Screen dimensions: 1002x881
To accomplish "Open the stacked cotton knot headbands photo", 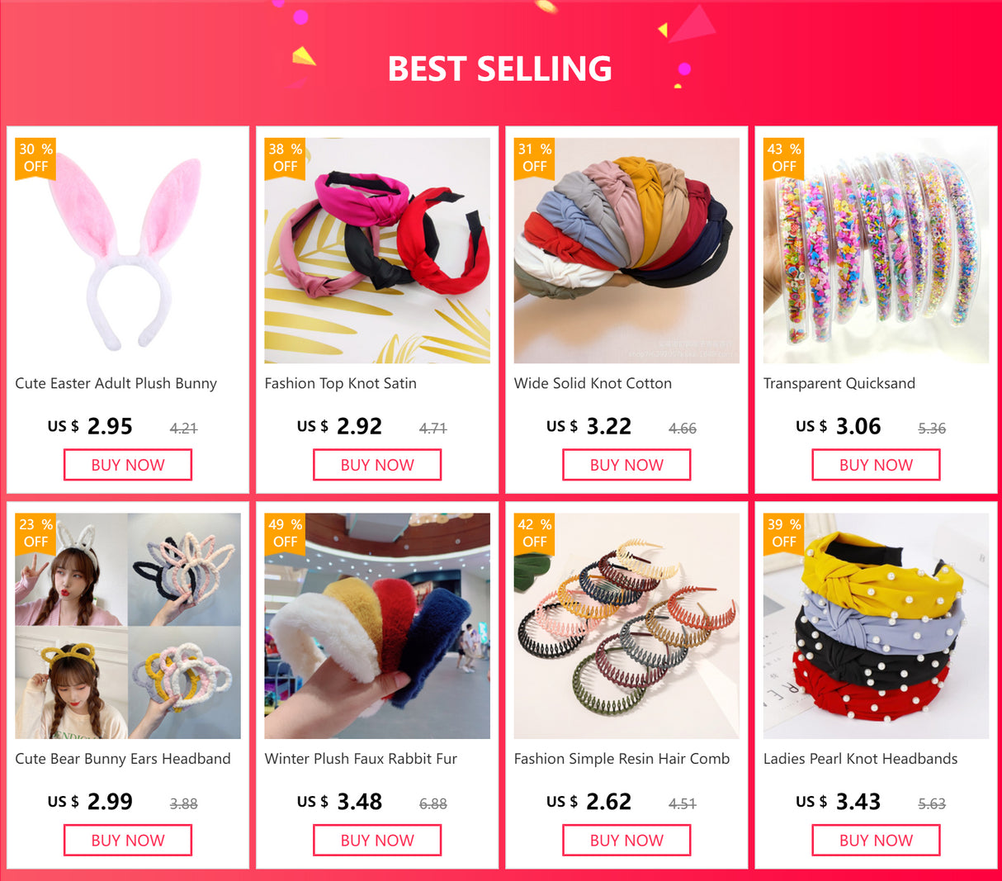I will click(x=626, y=250).
